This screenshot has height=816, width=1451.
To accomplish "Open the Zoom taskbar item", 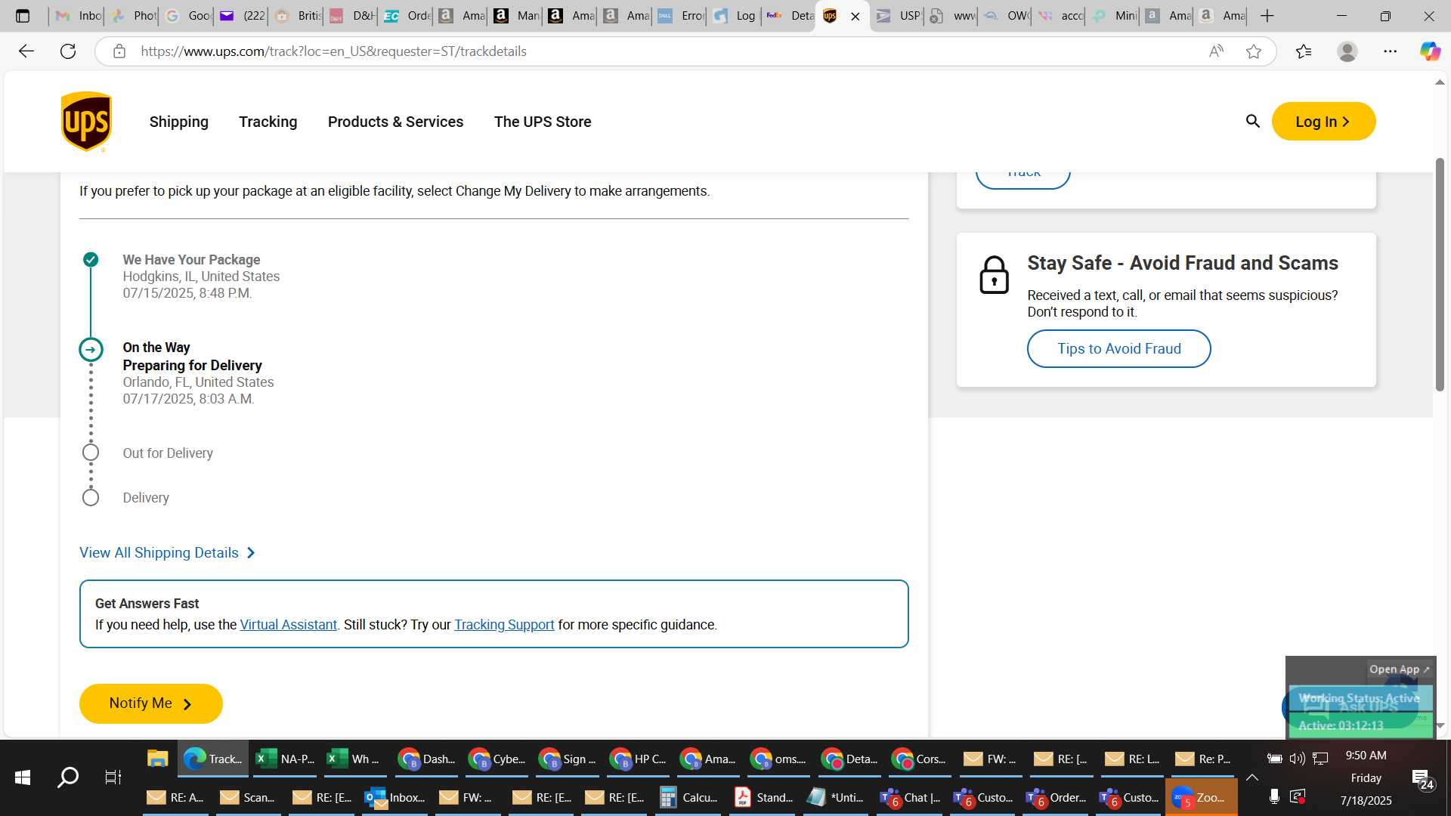I will [1202, 797].
